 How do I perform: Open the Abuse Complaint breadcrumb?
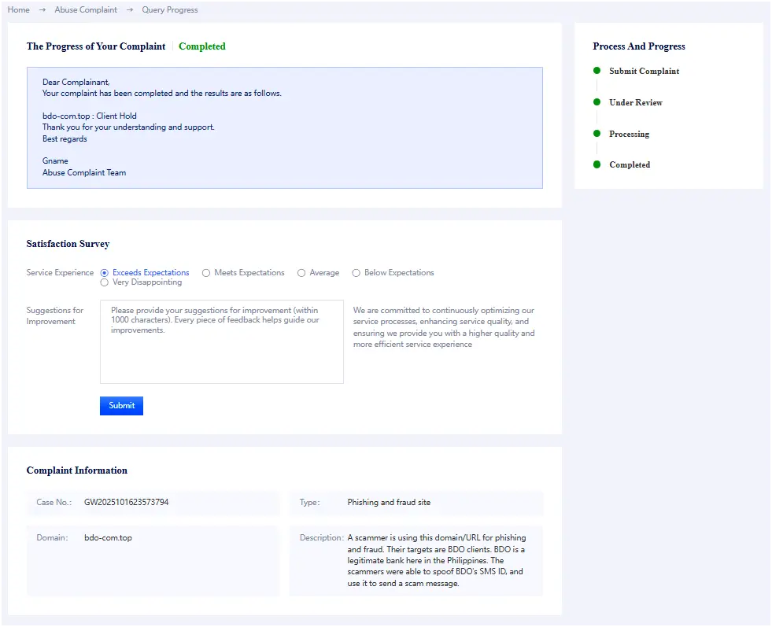(86, 10)
